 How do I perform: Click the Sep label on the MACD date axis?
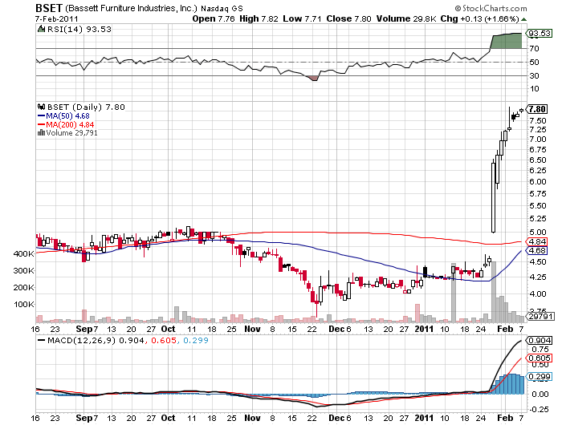[83, 418]
